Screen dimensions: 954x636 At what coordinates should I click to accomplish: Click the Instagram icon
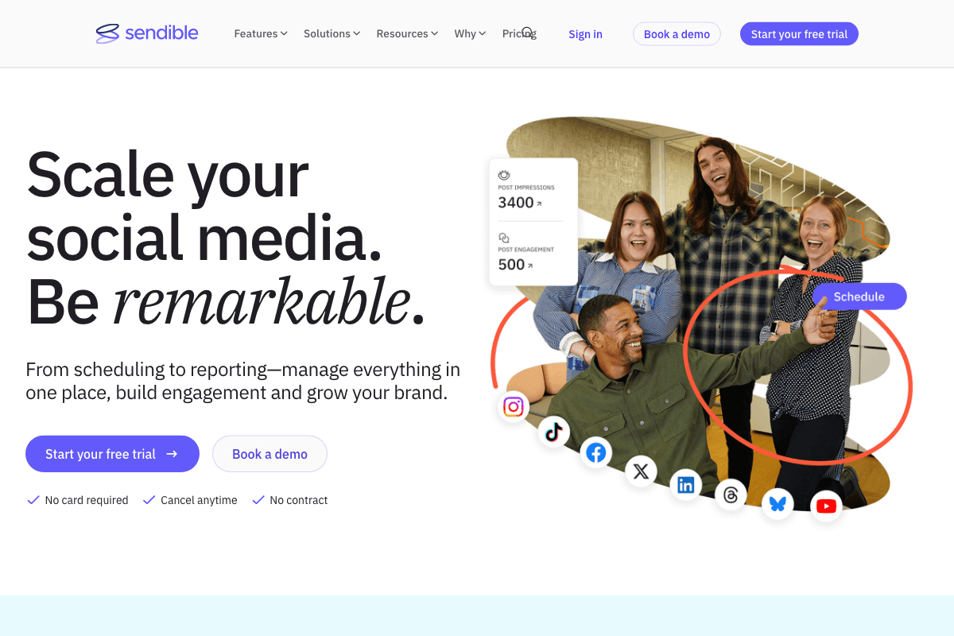[x=513, y=406]
